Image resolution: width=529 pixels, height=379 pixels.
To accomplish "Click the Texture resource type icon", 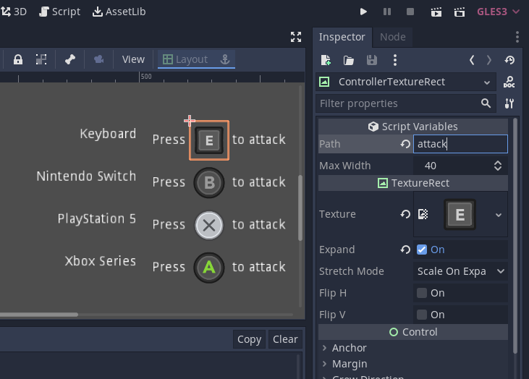I will [423, 214].
